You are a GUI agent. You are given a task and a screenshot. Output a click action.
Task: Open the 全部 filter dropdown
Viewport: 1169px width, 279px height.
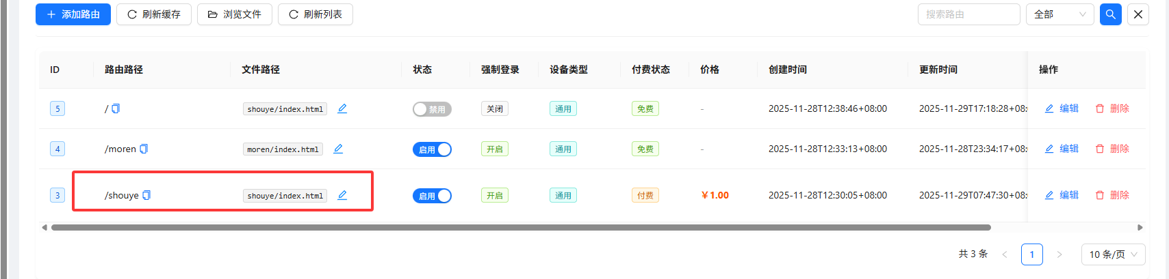(x=1059, y=14)
